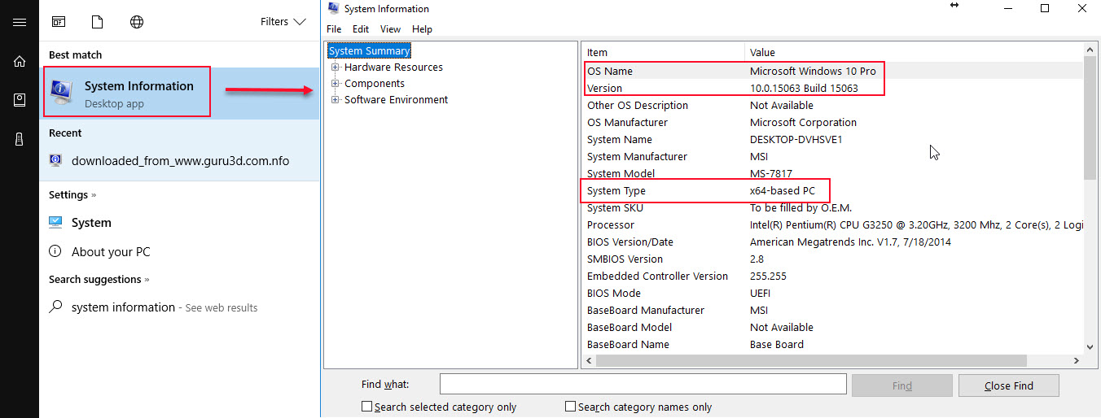Select the OS Name row
The height and width of the screenshot is (418, 1101).
pos(833,71)
